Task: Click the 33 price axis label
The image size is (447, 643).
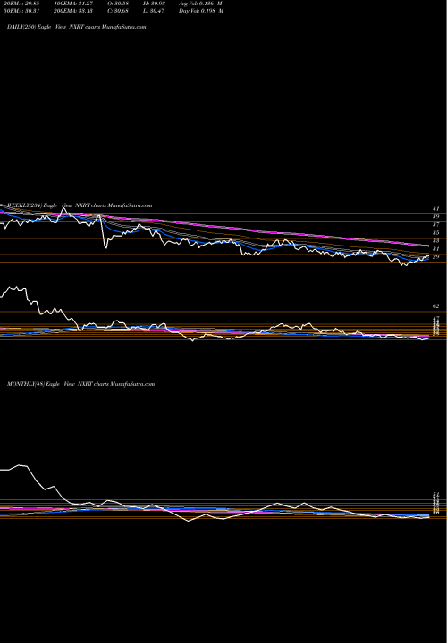Action: pyautogui.click(x=436, y=241)
